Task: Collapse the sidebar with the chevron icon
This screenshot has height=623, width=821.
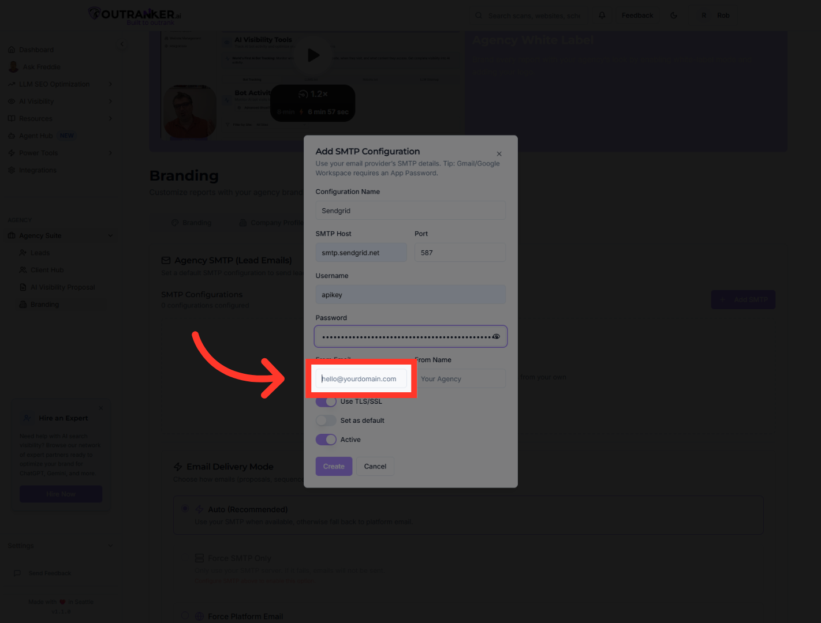Action: click(122, 44)
